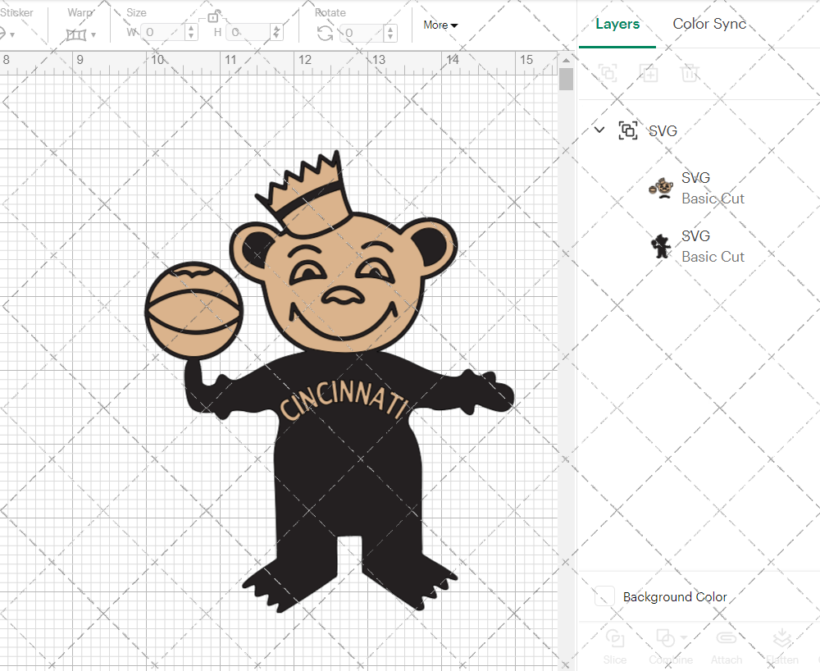The image size is (820, 671).
Task: Click the Combine dropdown arrow
Action: pyautogui.click(x=681, y=639)
